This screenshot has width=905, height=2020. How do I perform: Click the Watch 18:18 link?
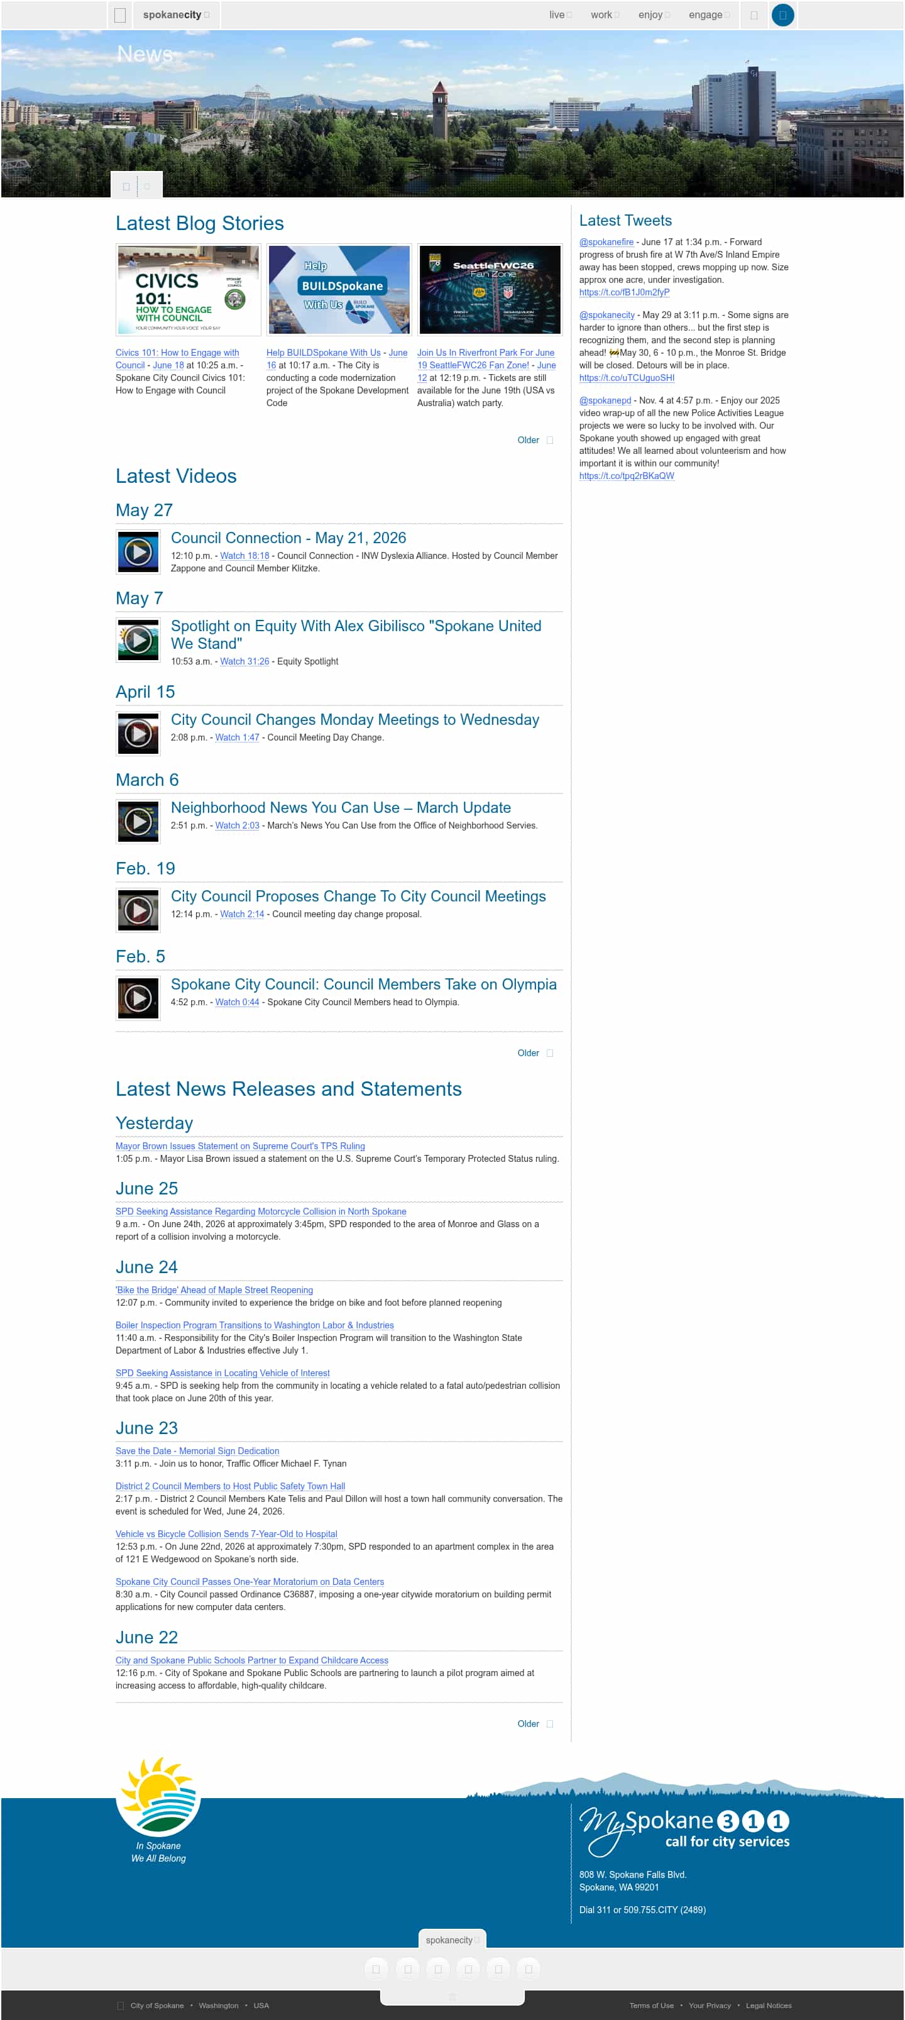click(x=244, y=555)
